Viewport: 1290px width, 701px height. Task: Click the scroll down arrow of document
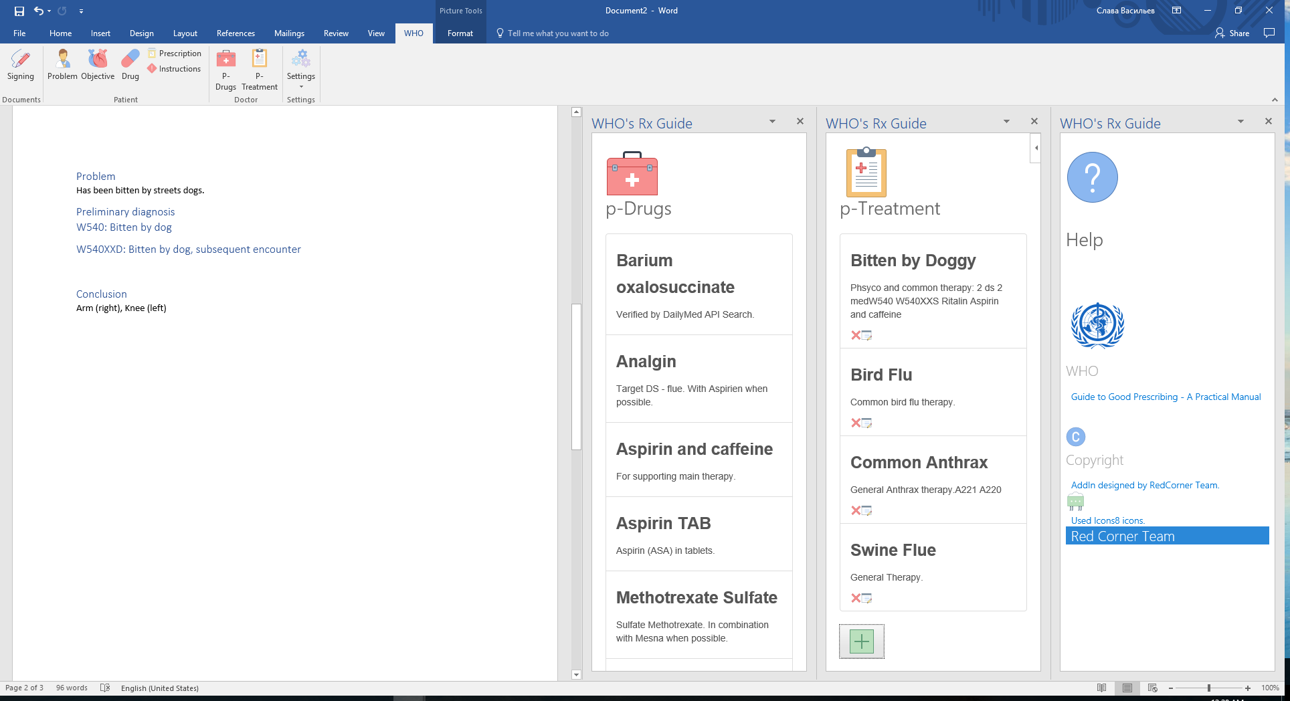tap(576, 675)
